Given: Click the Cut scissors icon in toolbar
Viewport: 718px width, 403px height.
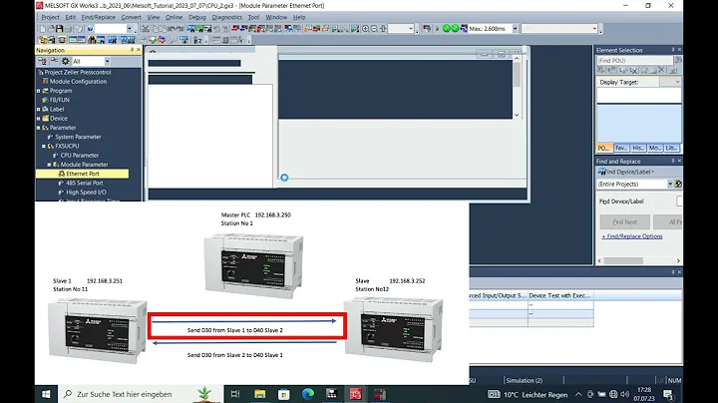Looking at the screenshot, I should tap(146, 28).
